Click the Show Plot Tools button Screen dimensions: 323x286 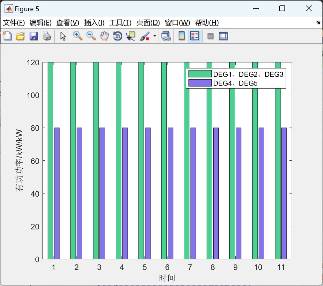click(x=223, y=36)
